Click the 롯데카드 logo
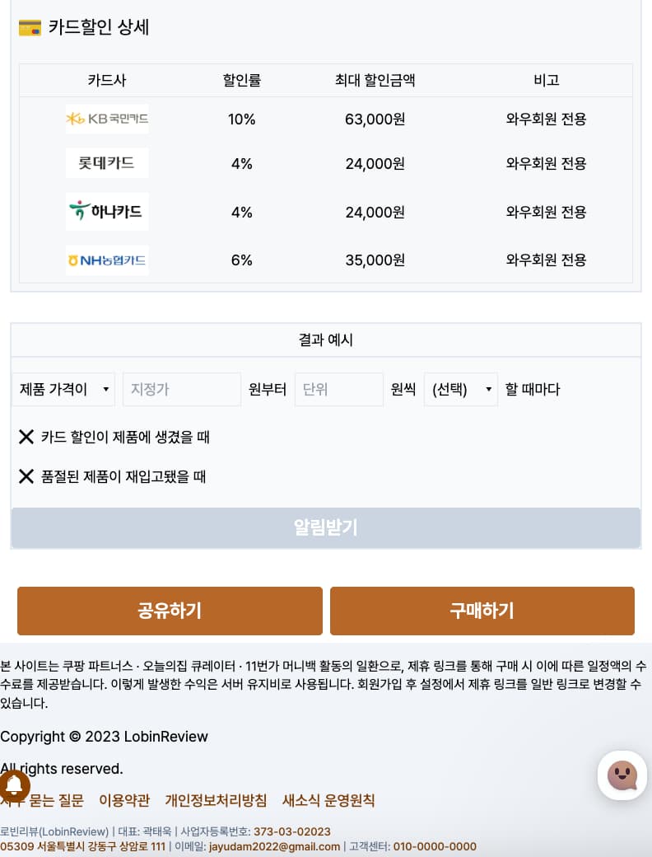 107,163
